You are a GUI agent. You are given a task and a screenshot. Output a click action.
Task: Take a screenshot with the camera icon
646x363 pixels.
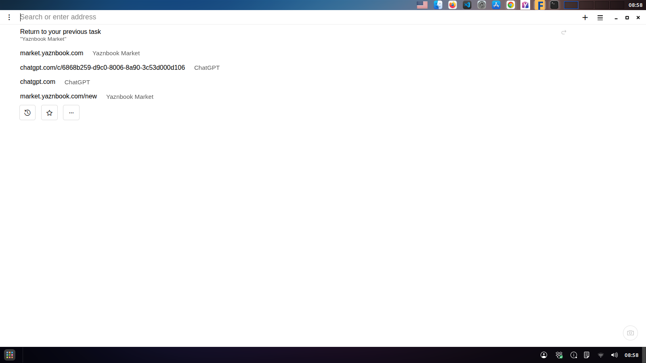pyautogui.click(x=630, y=333)
